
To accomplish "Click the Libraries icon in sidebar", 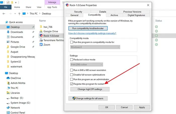I will pos(8,93).
